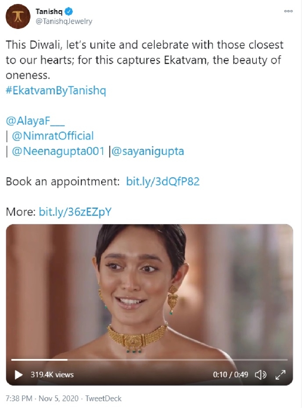Follow the bit.ly/36zEZpY More link

pyautogui.click(x=75, y=212)
